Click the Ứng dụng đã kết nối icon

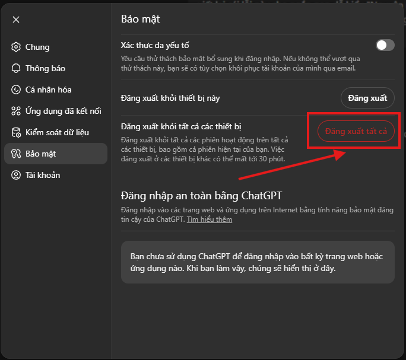16,111
